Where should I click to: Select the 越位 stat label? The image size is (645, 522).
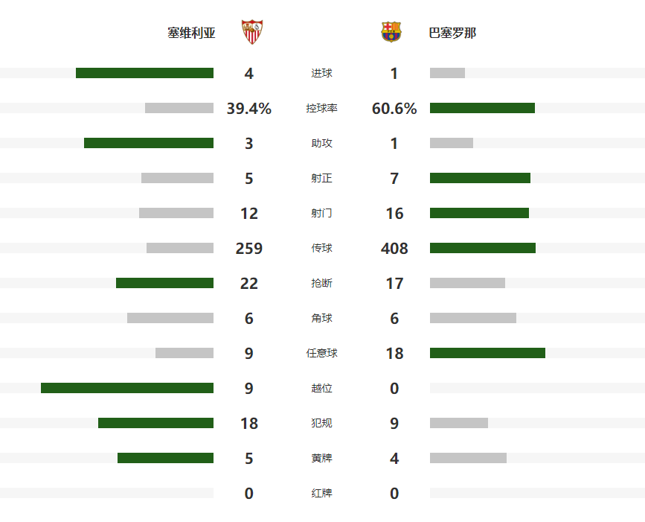coord(321,388)
